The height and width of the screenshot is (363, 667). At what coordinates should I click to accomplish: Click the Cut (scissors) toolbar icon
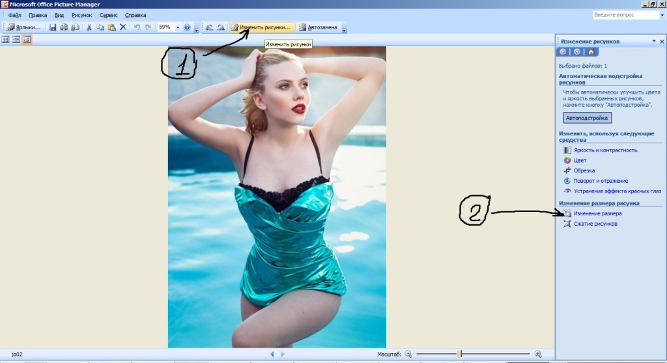(90, 27)
